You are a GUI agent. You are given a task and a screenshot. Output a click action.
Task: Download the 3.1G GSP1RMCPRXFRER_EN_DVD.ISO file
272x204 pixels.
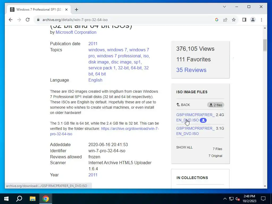coord(195,131)
